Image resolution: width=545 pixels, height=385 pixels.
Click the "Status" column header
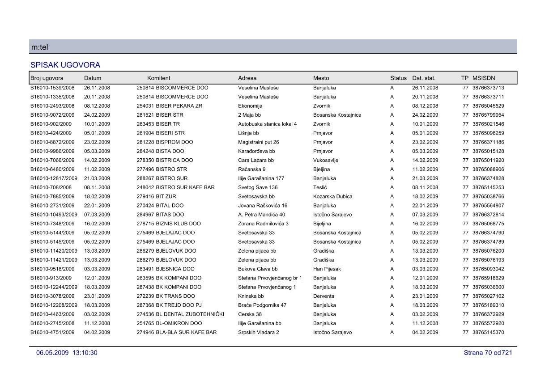[x=398, y=78]
